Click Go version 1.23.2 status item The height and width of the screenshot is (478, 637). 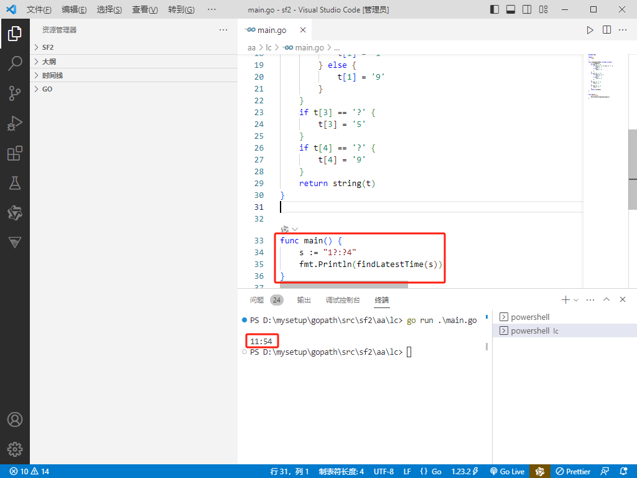(x=465, y=472)
